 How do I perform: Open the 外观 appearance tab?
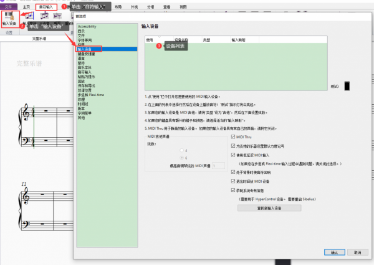coord(134,7)
